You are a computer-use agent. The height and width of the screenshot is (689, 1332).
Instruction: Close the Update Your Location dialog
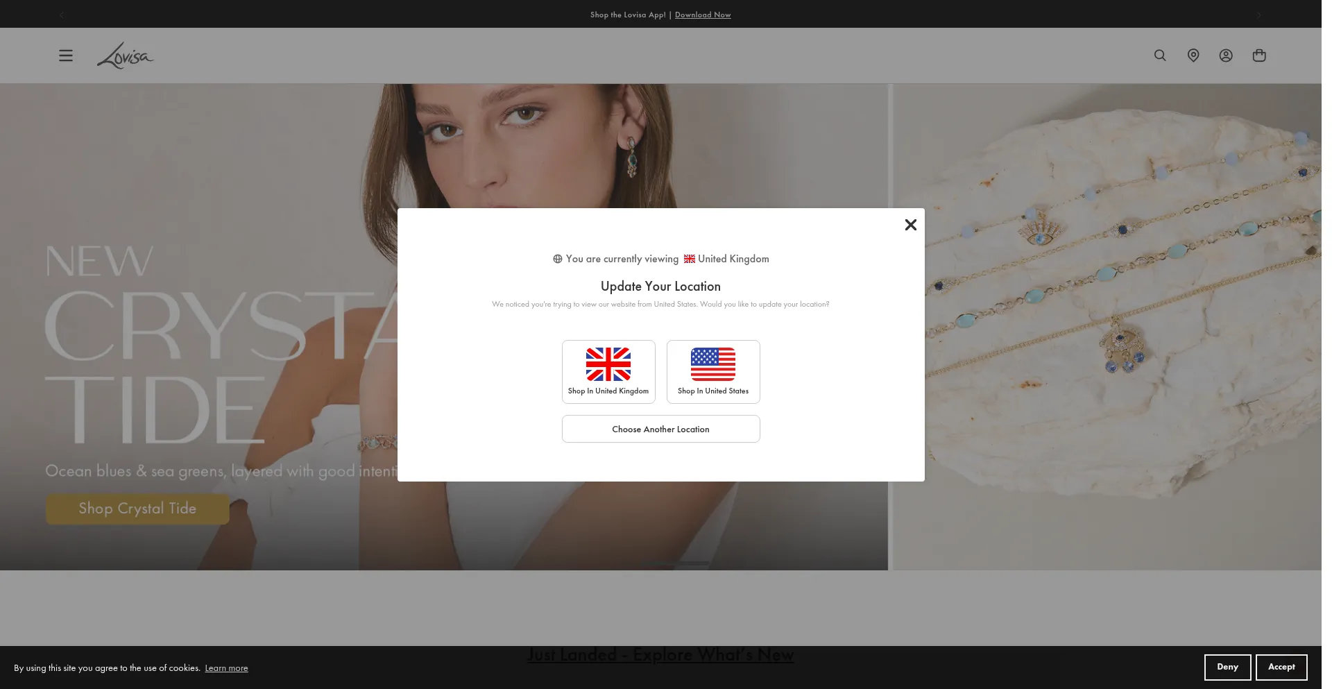coord(911,225)
